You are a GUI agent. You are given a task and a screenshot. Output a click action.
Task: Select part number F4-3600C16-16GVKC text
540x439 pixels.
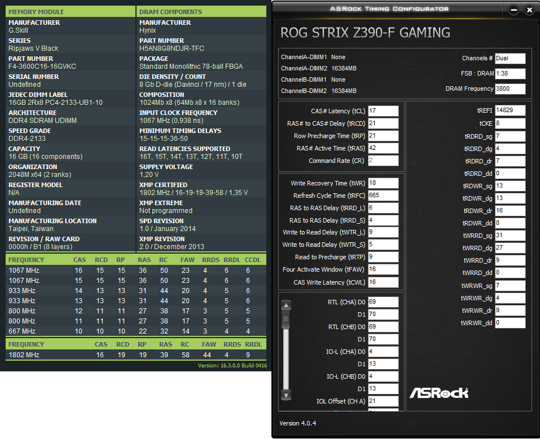[42, 66]
